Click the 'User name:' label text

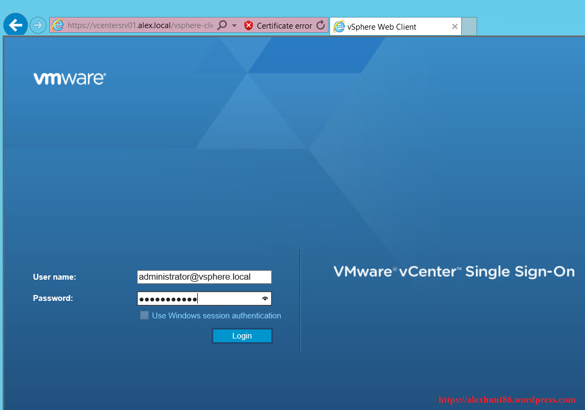(54, 277)
